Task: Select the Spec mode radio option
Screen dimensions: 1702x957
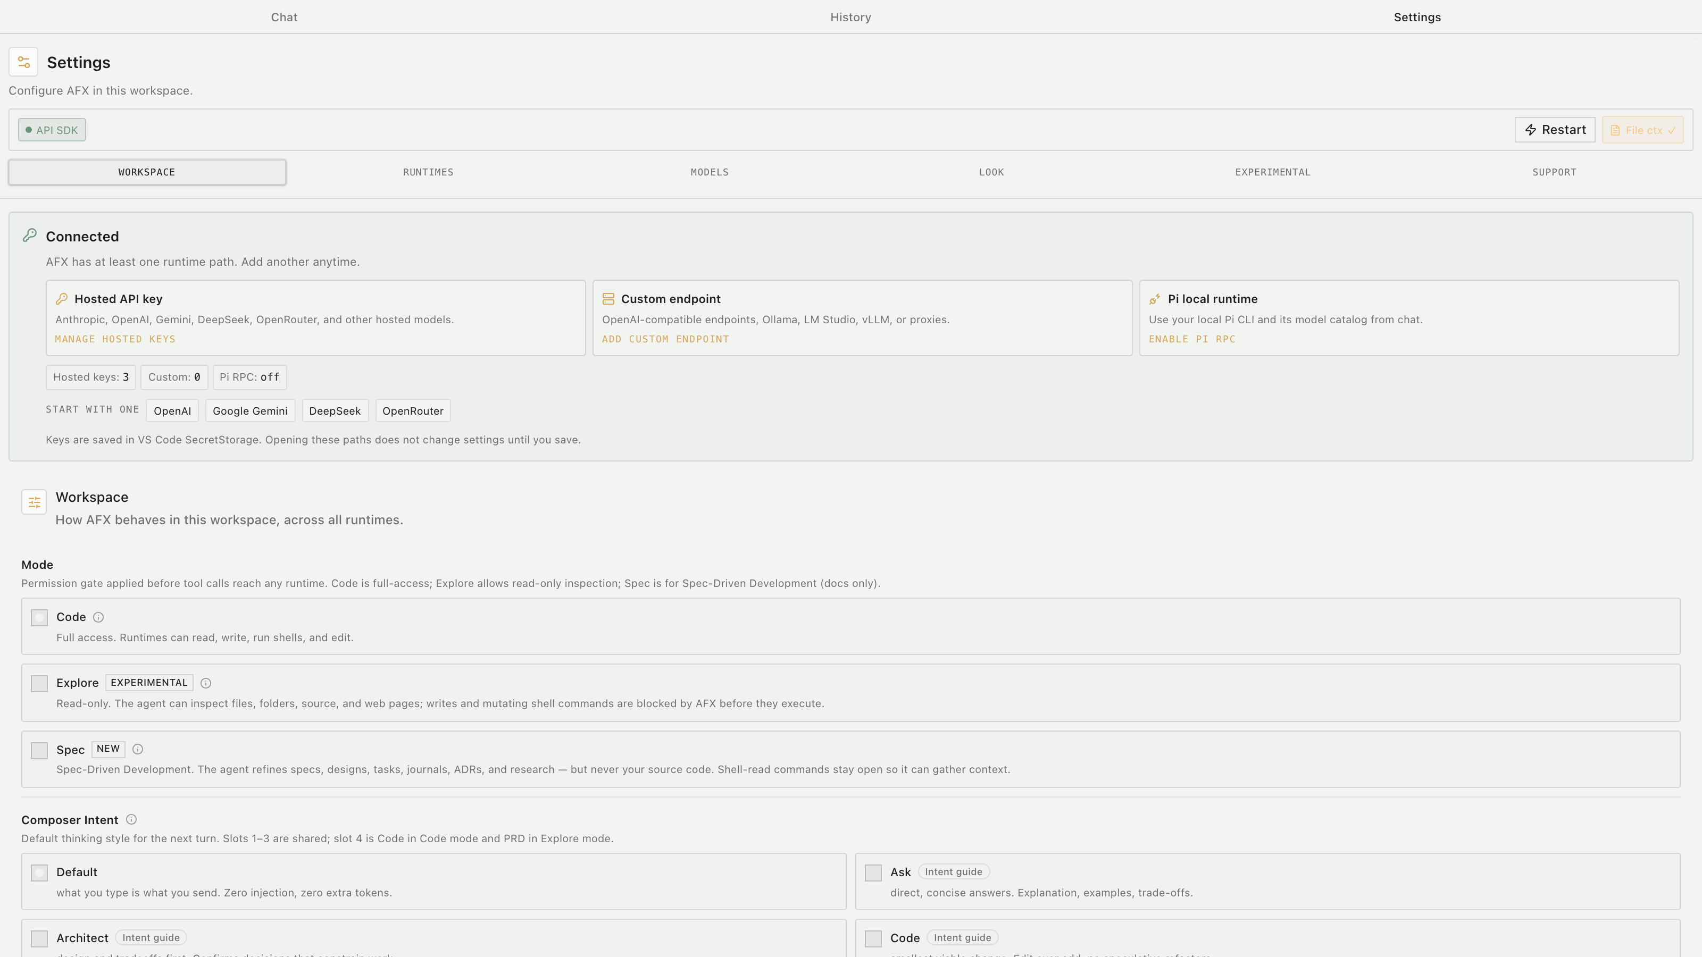Action: 40,750
